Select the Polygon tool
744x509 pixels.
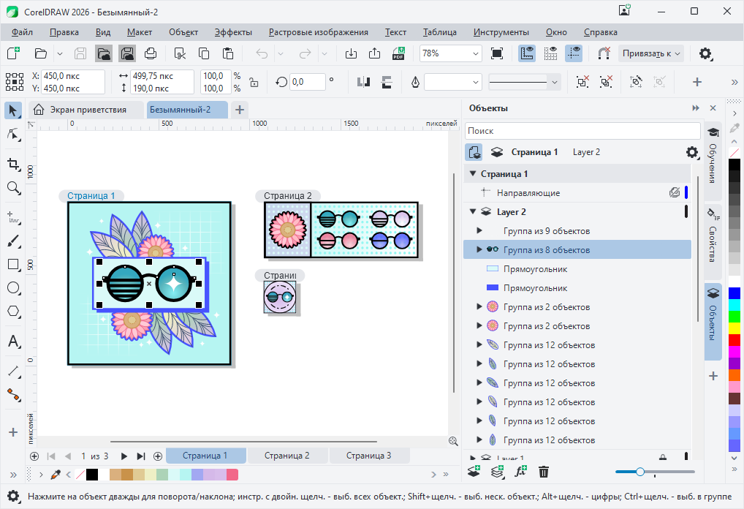tap(13, 312)
